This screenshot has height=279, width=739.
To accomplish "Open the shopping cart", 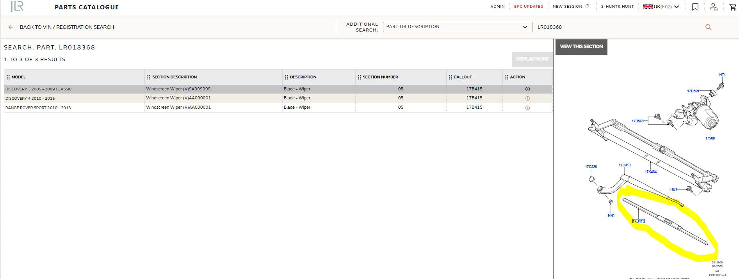I will [733, 7].
